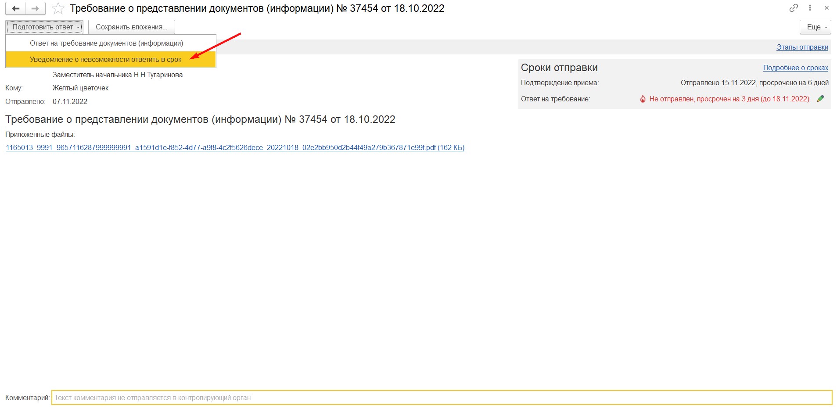Open the Подготовить ответ dropdown
837x408 pixels.
pos(44,27)
